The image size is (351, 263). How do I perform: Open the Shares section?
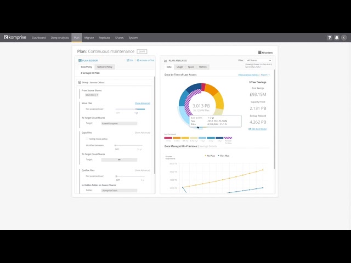(120, 38)
